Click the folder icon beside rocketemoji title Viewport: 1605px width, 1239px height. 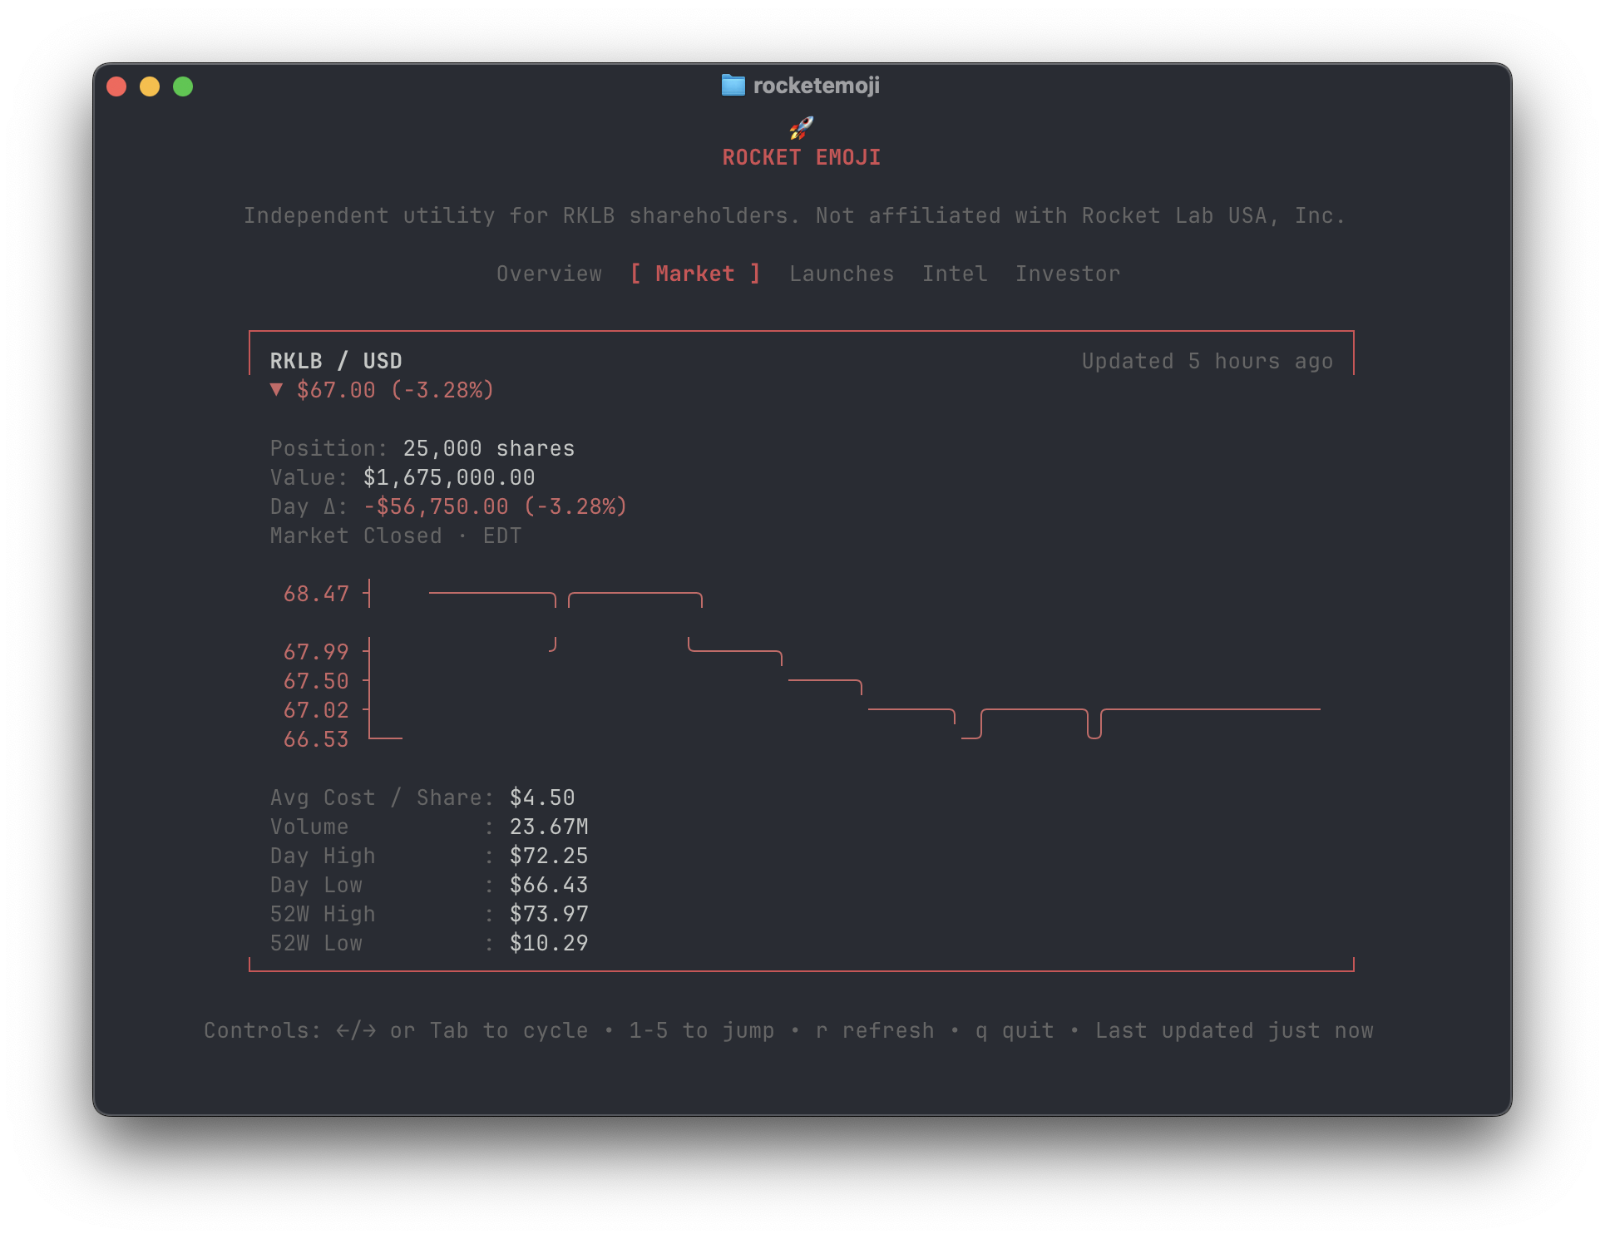coord(735,85)
